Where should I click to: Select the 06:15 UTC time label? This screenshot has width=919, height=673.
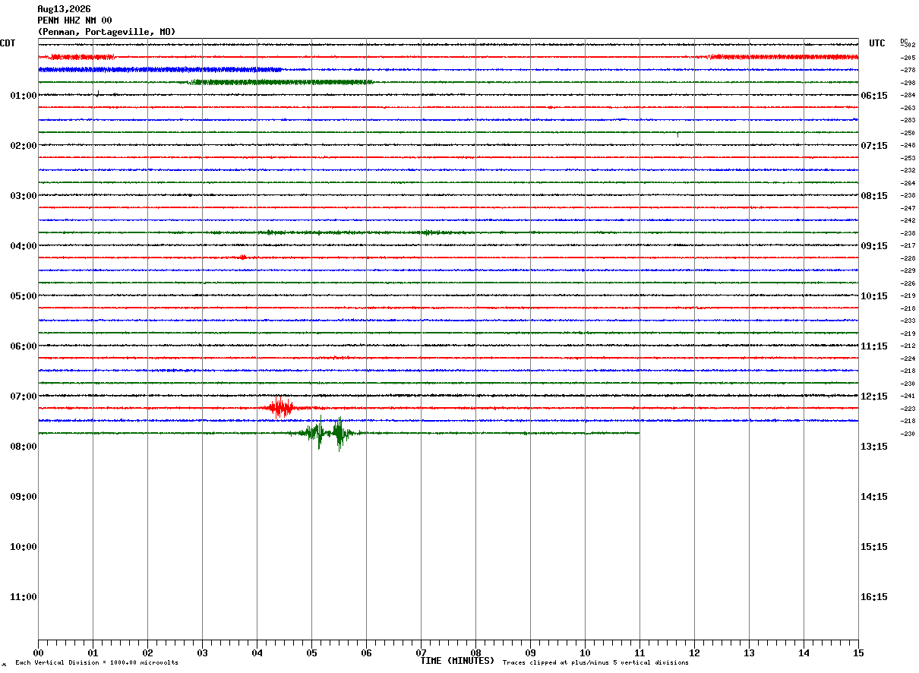(x=873, y=96)
